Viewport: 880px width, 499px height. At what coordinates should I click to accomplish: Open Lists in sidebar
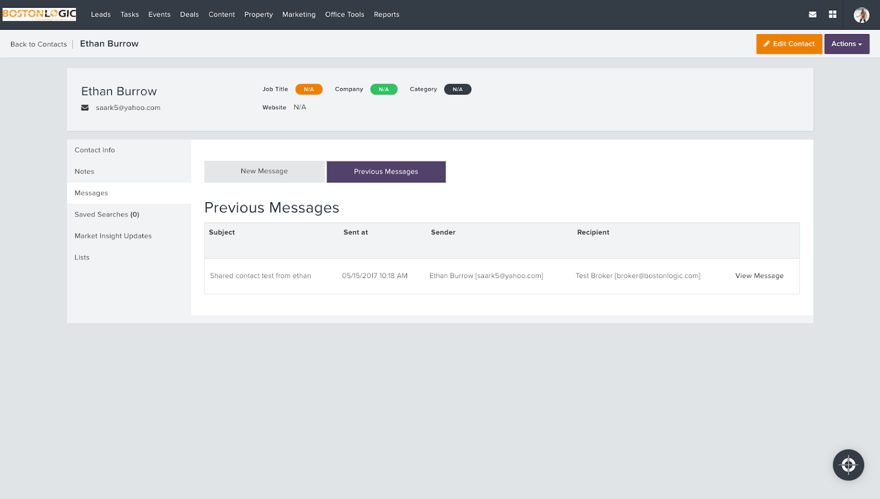coord(129,257)
